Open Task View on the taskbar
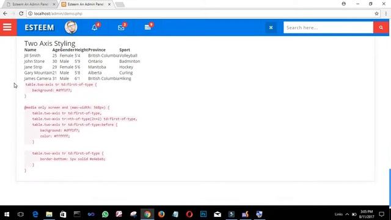391x220 pixels. (21, 214)
